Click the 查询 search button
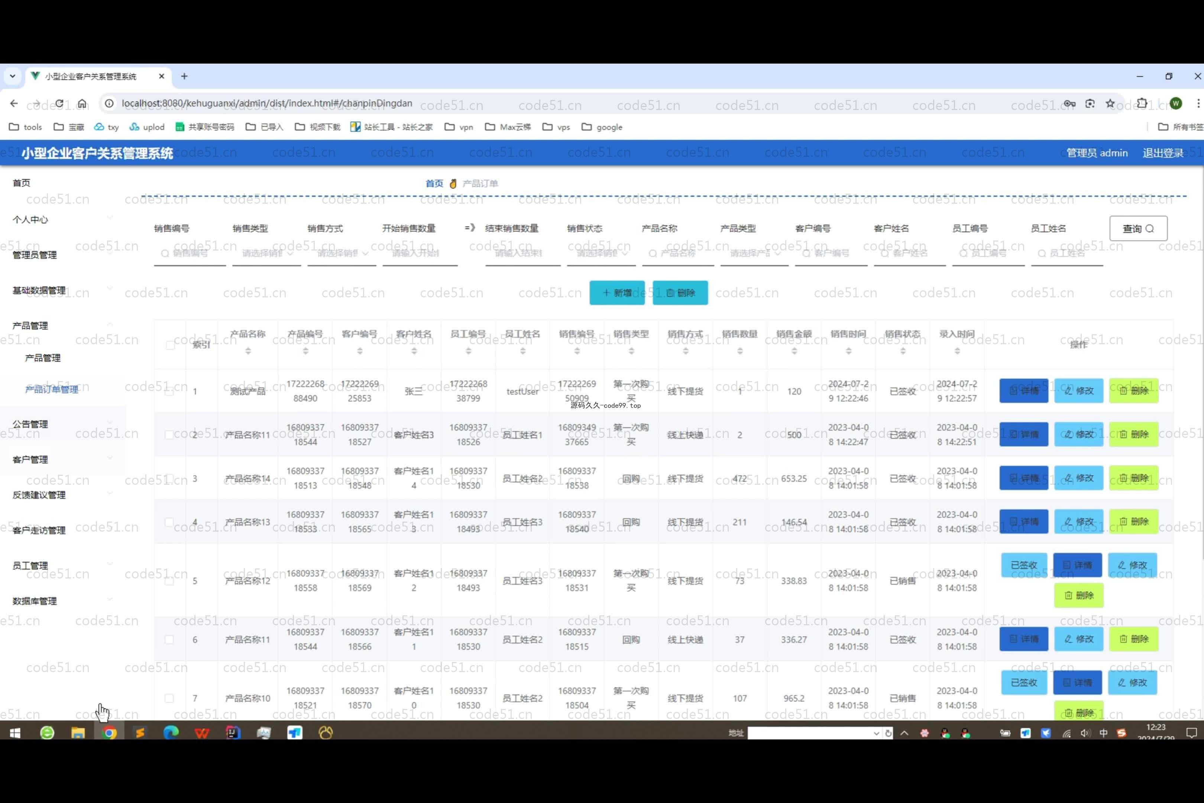The image size is (1204, 803). tap(1139, 228)
